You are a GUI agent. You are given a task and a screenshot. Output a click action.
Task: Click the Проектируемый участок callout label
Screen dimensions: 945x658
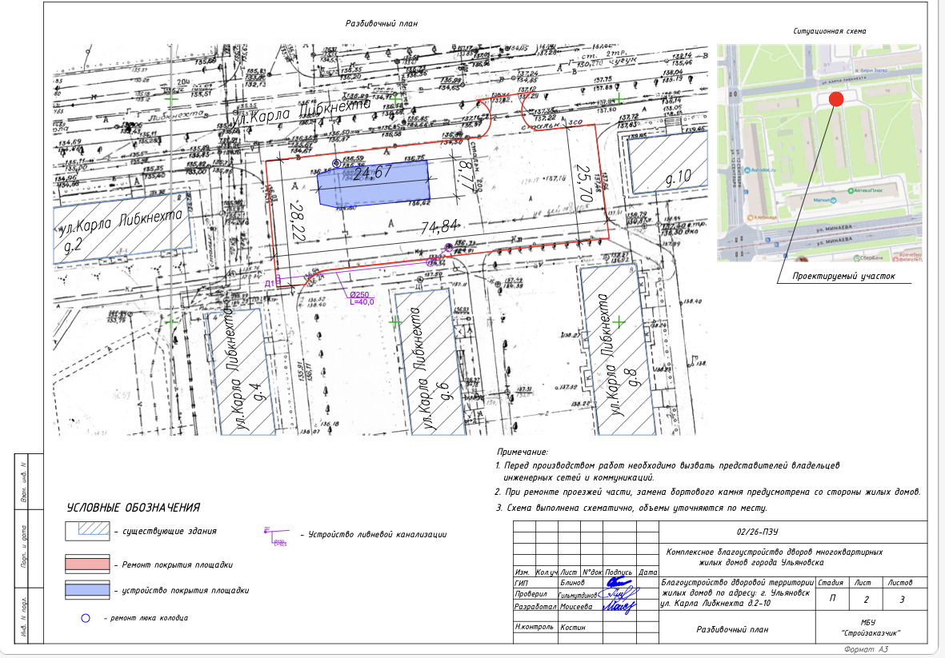843,277
